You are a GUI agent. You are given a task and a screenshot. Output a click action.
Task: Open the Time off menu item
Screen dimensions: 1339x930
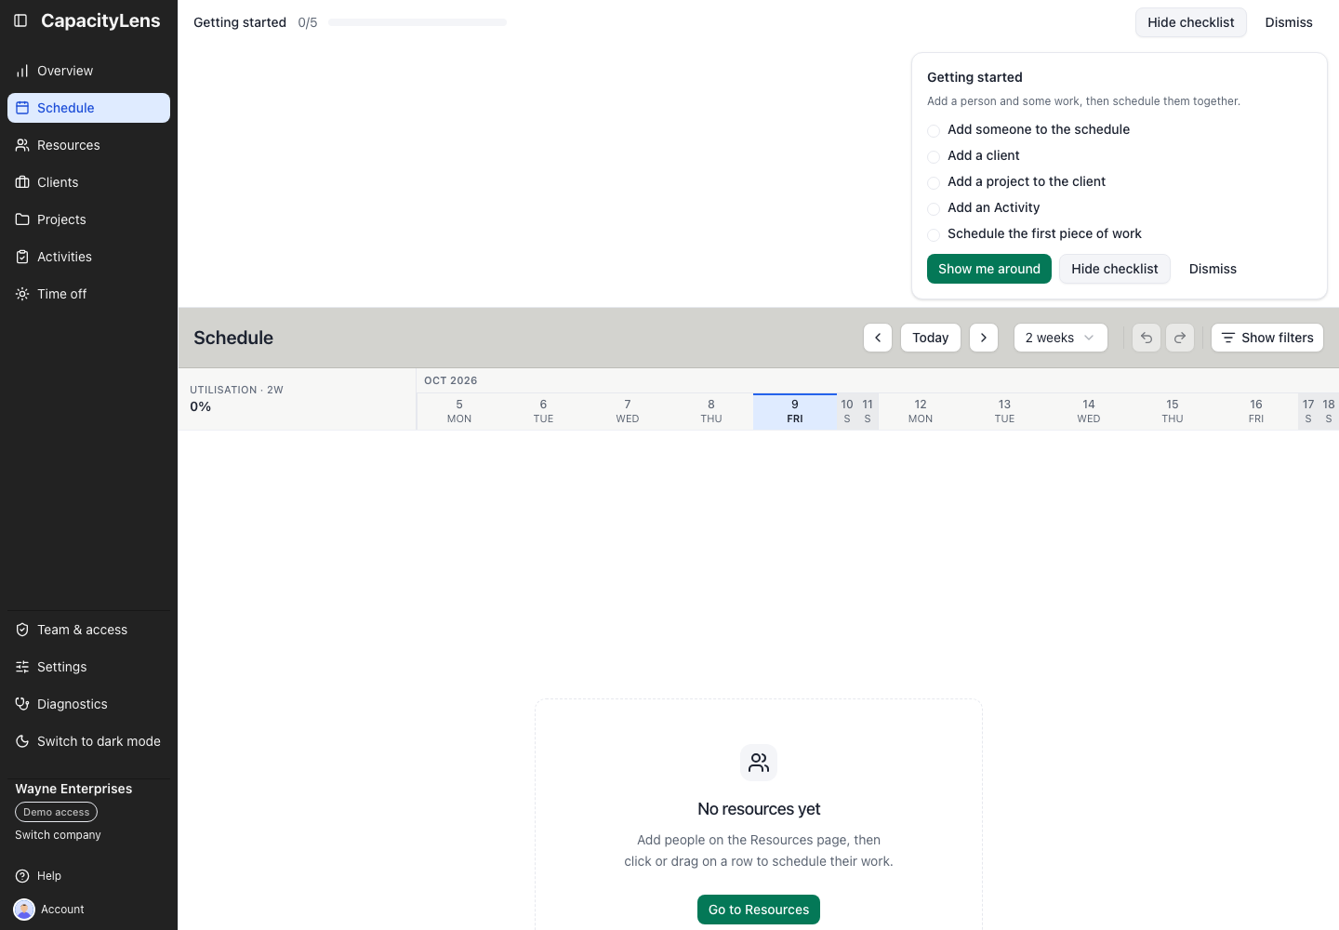[x=88, y=294]
